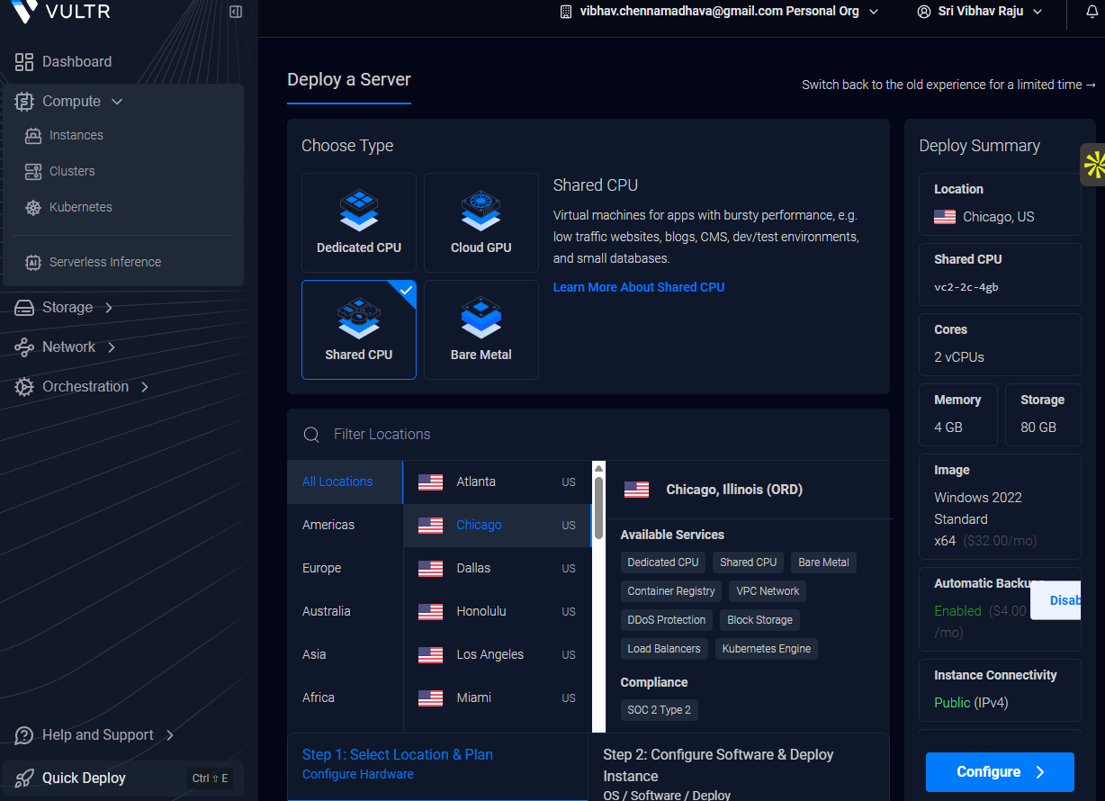Image resolution: width=1105 pixels, height=801 pixels.
Task: Click the Help and Support question icon
Action: coord(24,735)
